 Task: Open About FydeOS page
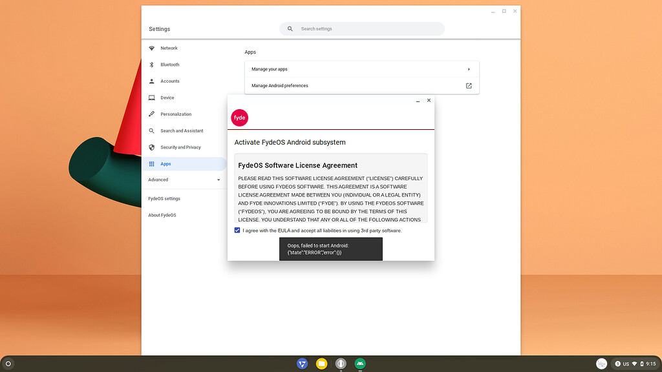pyautogui.click(x=162, y=215)
